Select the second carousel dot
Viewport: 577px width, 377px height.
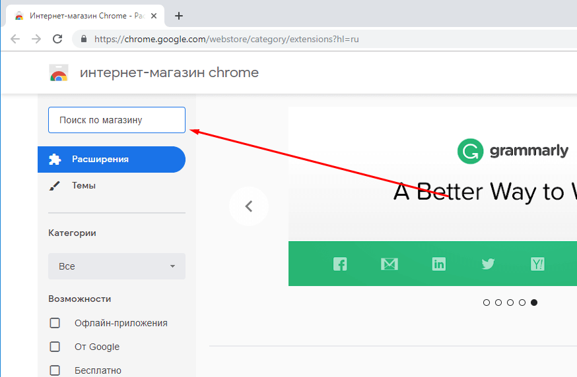pyautogui.click(x=498, y=303)
